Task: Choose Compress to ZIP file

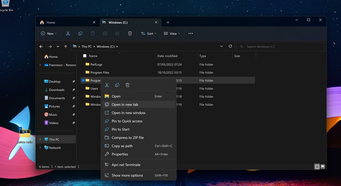Action: [138, 138]
